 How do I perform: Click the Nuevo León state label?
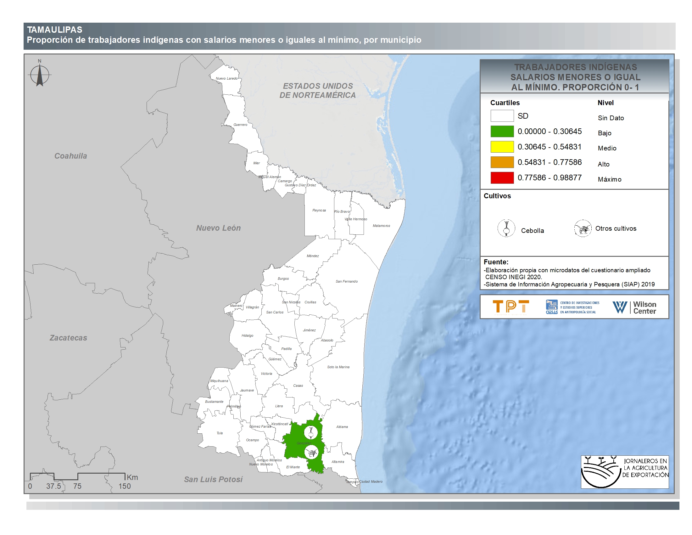click(218, 228)
